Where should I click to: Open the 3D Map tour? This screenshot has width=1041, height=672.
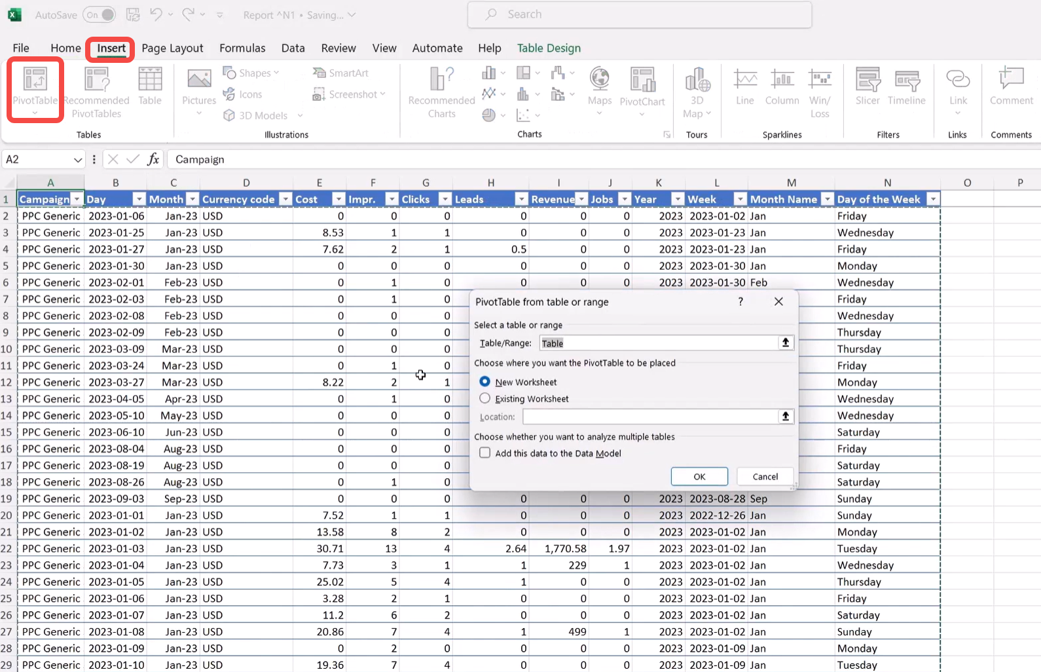(x=697, y=92)
